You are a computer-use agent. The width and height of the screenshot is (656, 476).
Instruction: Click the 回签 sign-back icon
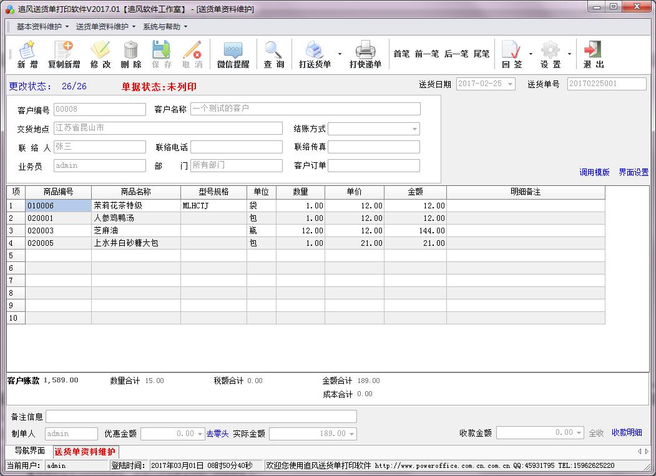tap(512, 54)
